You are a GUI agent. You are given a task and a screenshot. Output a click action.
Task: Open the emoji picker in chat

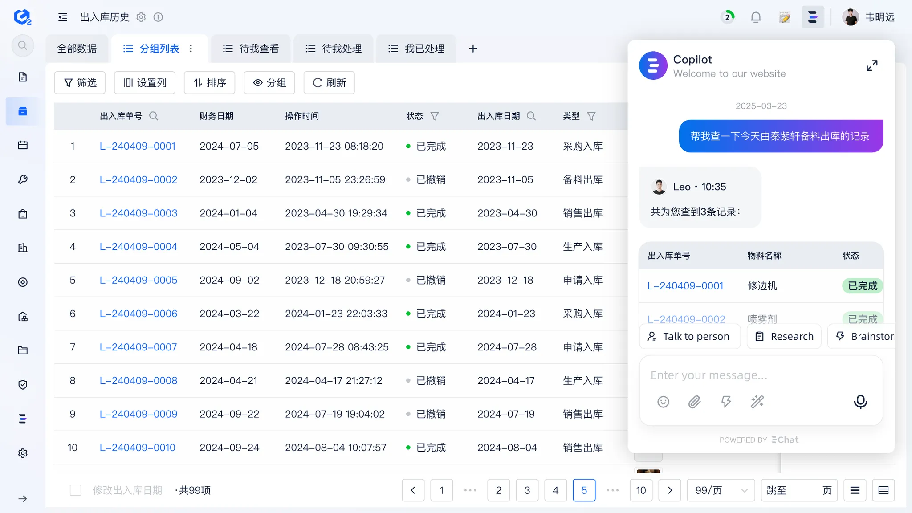pyautogui.click(x=663, y=402)
